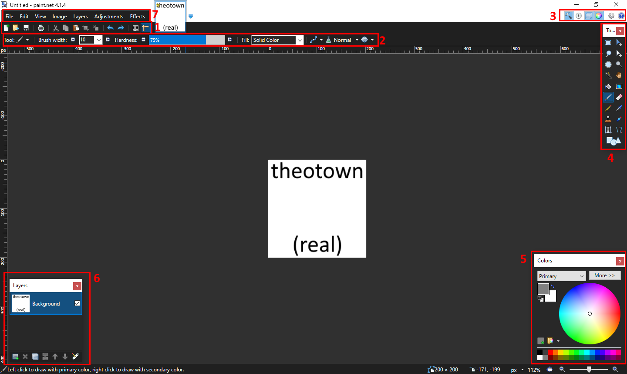Toggle the Tools window button
This screenshot has width=627, height=374.
pyautogui.click(x=569, y=16)
